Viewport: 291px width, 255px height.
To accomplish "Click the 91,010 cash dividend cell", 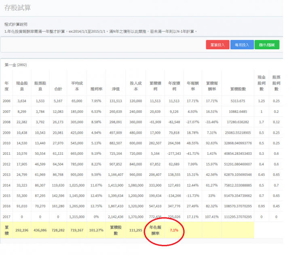I will coord(22,206).
